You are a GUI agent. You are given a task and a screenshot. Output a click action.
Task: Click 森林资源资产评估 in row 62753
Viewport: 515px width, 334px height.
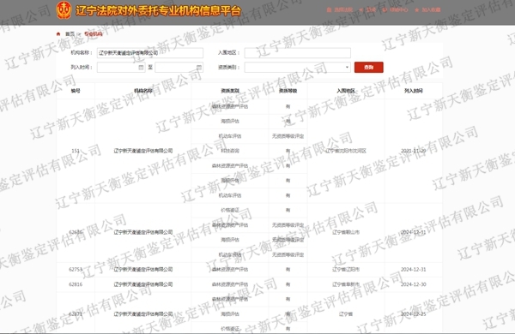pos(230,270)
